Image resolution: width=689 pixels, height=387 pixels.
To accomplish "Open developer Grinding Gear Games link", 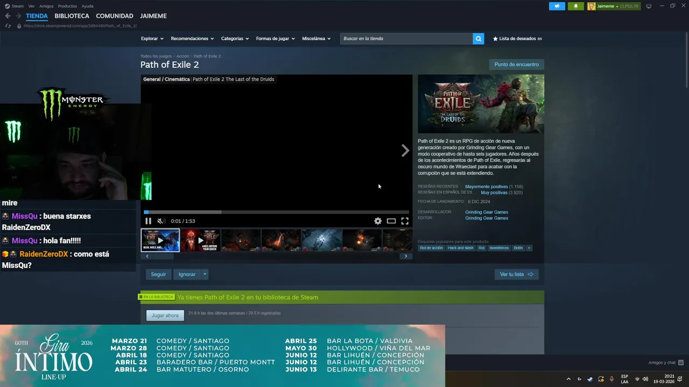I will pyautogui.click(x=487, y=212).
